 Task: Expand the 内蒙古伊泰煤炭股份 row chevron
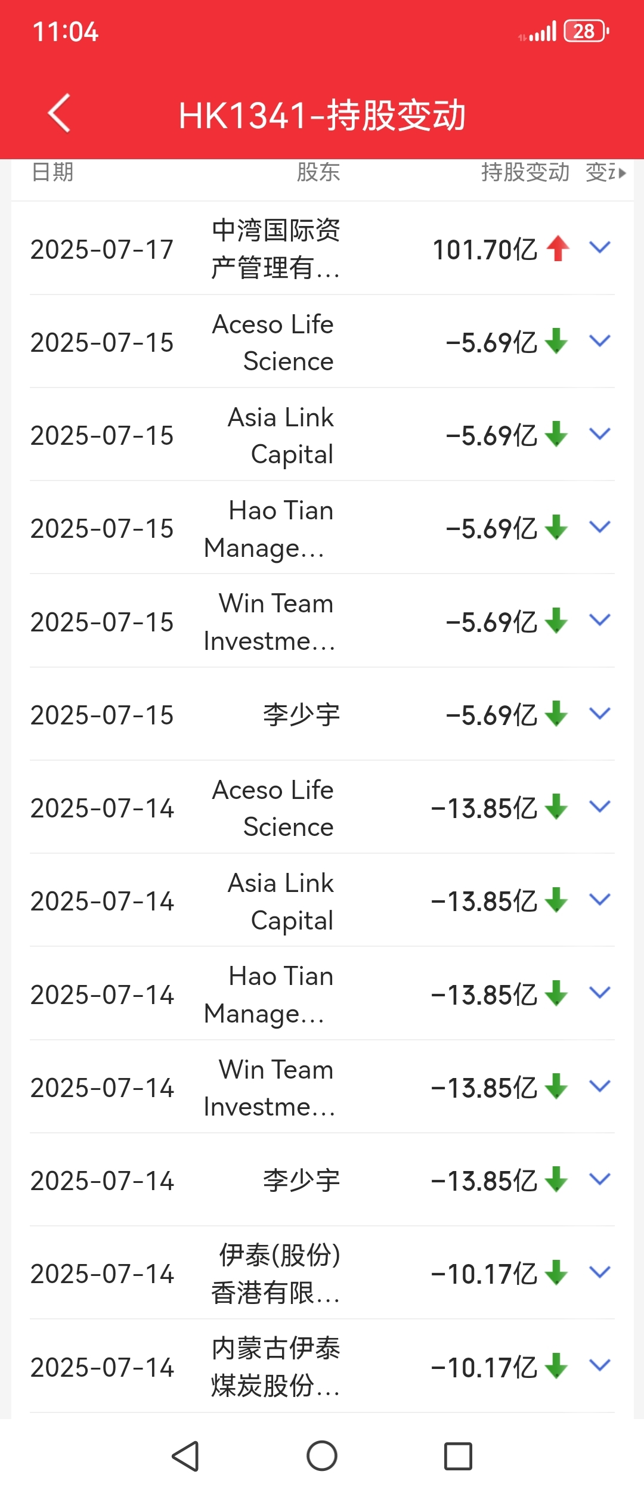point(600,1365)
